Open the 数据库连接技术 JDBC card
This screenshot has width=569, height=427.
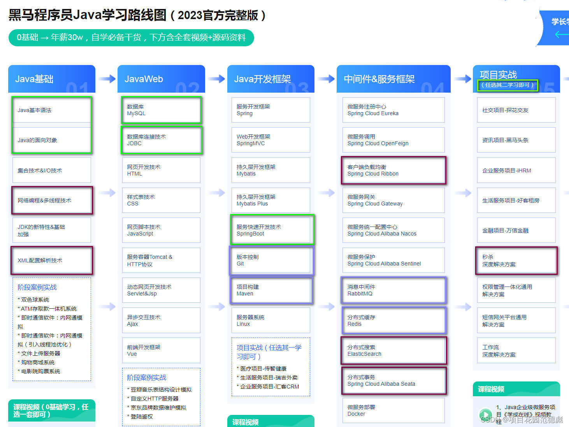pos(161,140)
